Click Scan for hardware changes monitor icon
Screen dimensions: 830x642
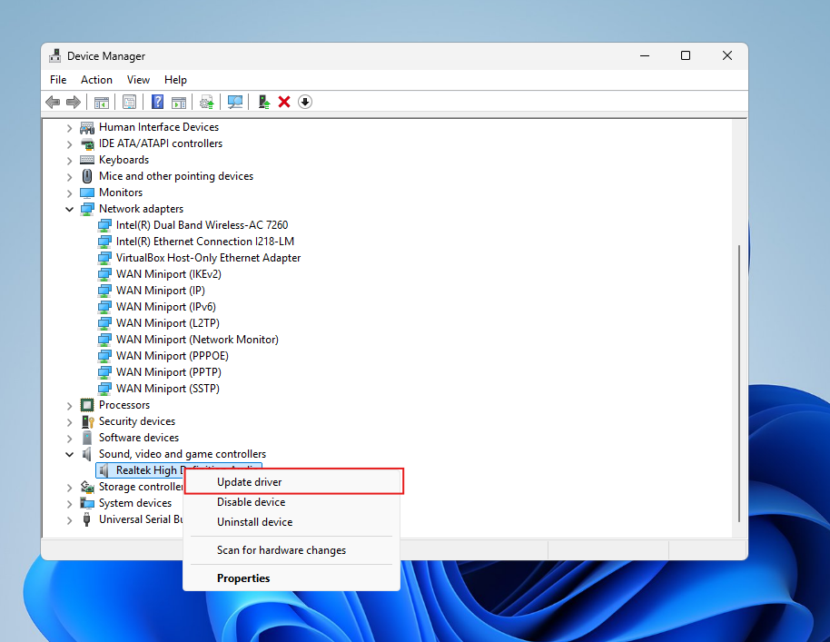(235, 103)
